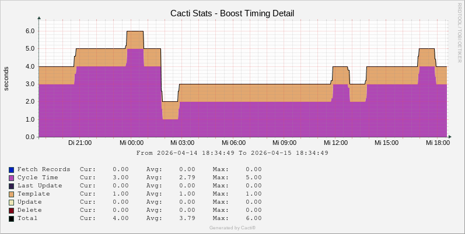Screen dimensions: 465x234
Task: Click the 6.0 value on the y-axis
Action: point(29,31)
